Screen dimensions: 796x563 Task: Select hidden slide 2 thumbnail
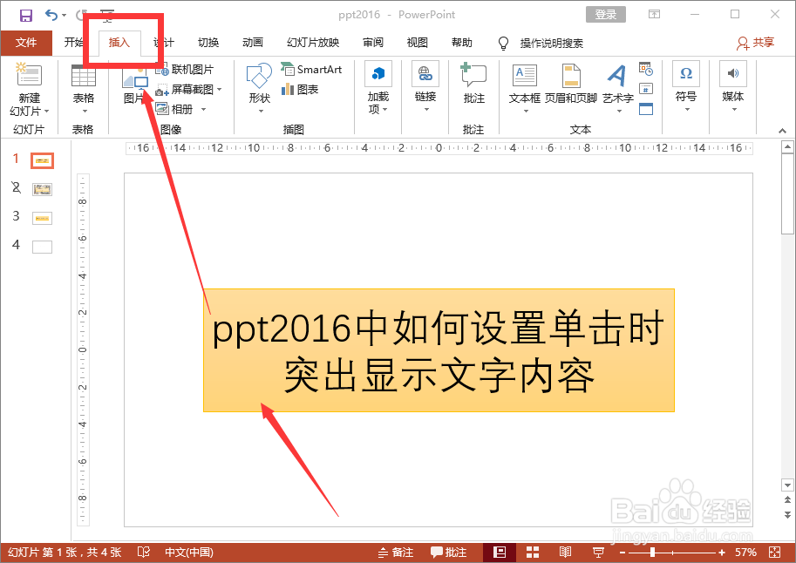pyautogui.click(x=42, y=190)
